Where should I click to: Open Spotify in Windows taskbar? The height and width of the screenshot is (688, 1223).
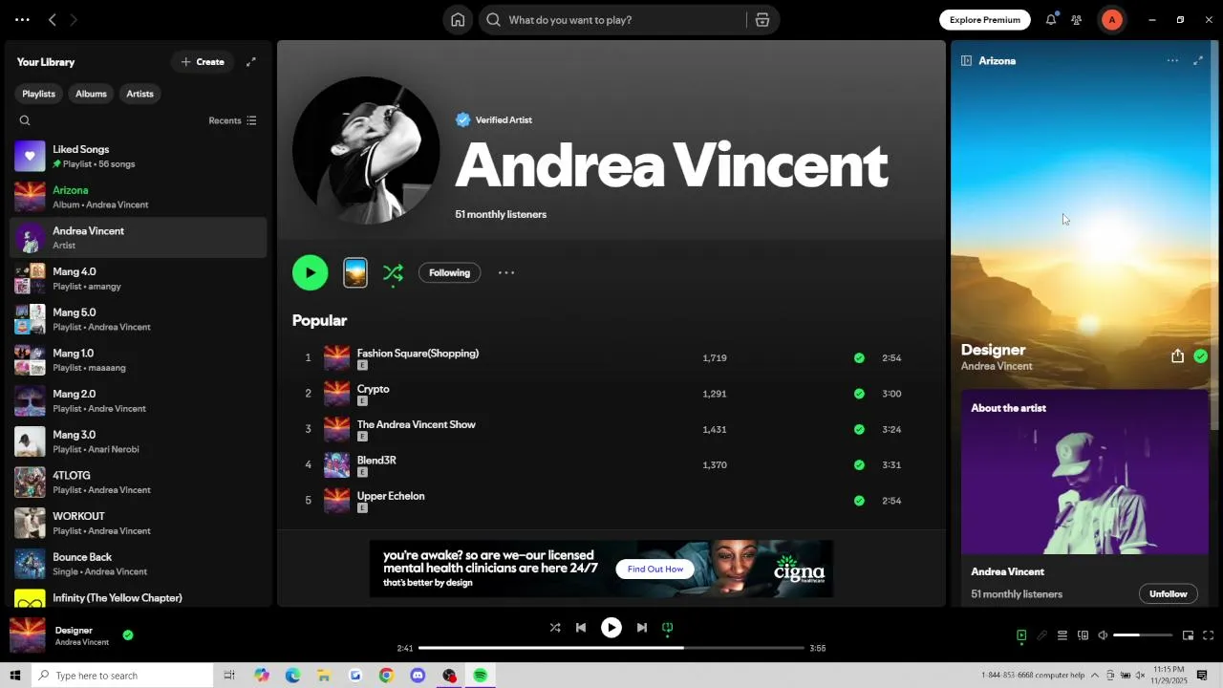[481, 676]
